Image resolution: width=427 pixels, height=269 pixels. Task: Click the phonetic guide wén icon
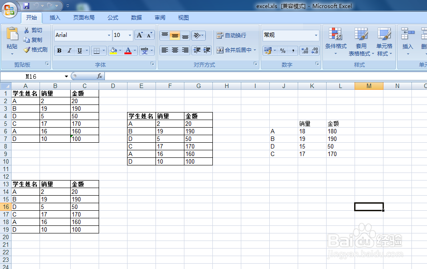pos(144,50)
